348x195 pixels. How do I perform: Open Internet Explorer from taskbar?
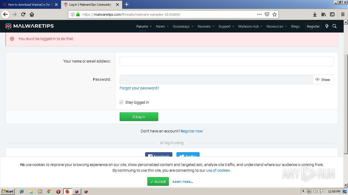tap(22, 191)
